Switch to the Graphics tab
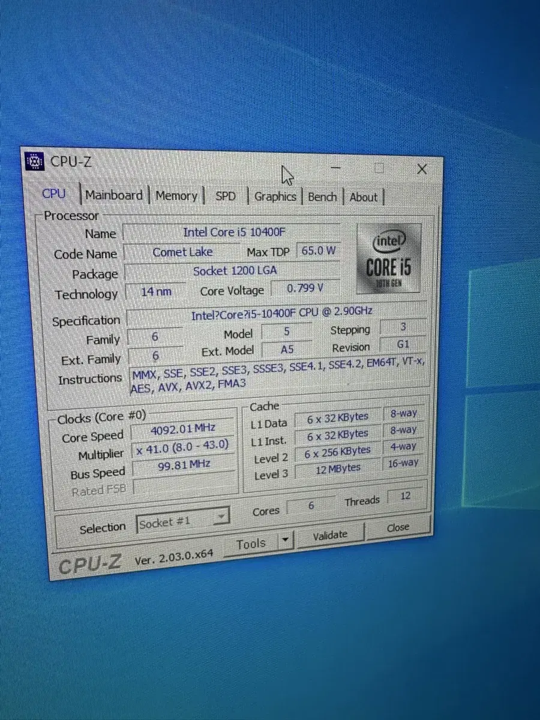This screenshot has height=720, width=540. 275,196
